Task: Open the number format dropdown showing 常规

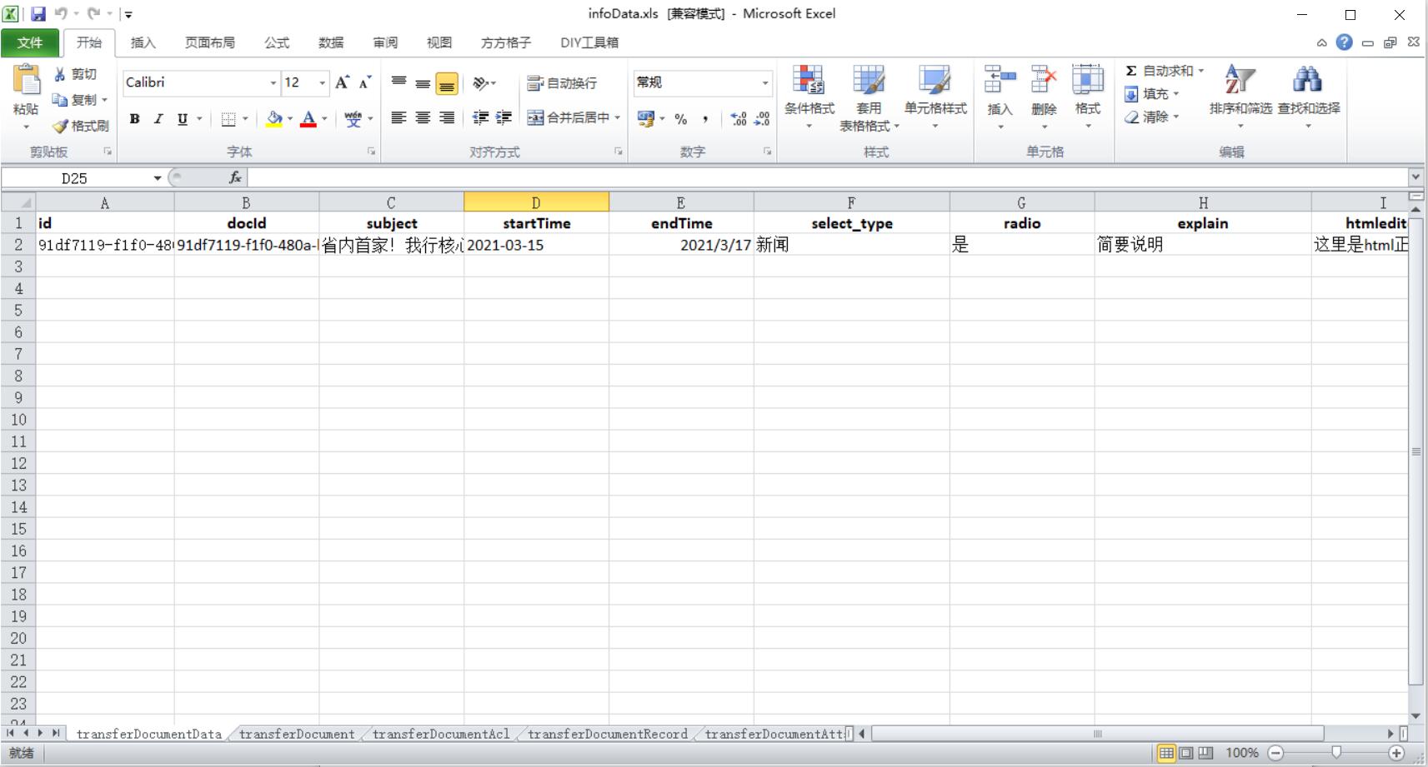Action: [x=764, y=83]
